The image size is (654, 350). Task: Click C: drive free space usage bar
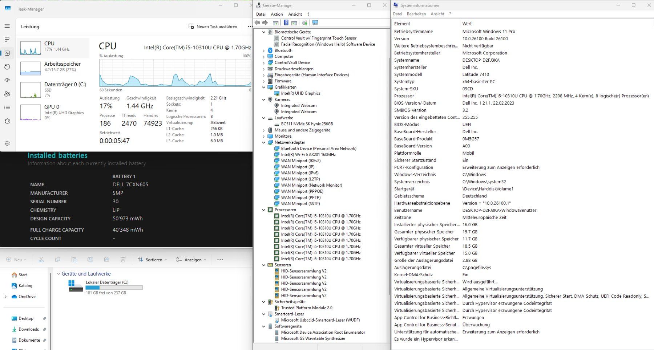(x=114, y=288)
